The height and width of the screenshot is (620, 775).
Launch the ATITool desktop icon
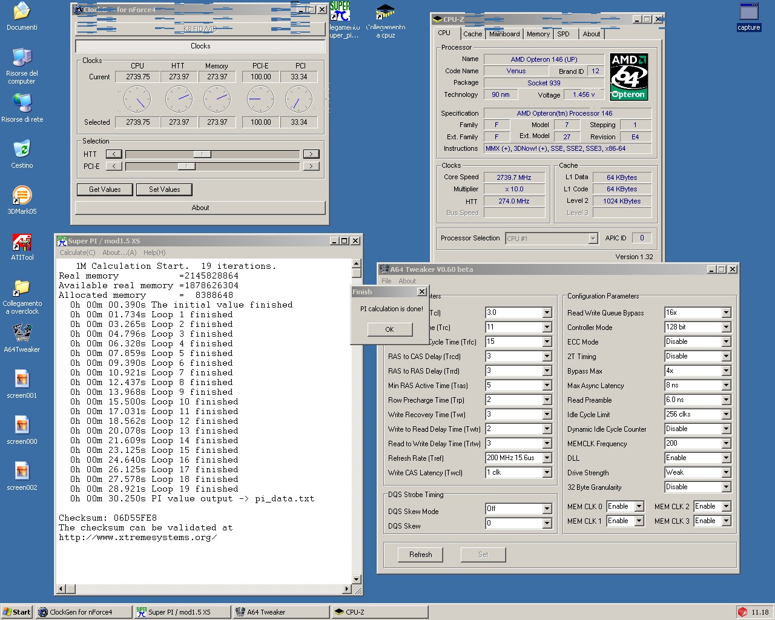(x=22, y=246)
